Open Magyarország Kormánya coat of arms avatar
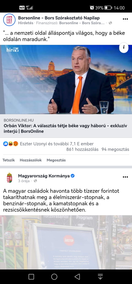Viewport: 132px width, 284px height. click(x=9, y=178)
